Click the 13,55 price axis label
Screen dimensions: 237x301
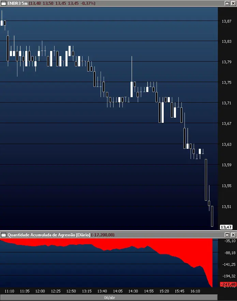tap(226, 186)
